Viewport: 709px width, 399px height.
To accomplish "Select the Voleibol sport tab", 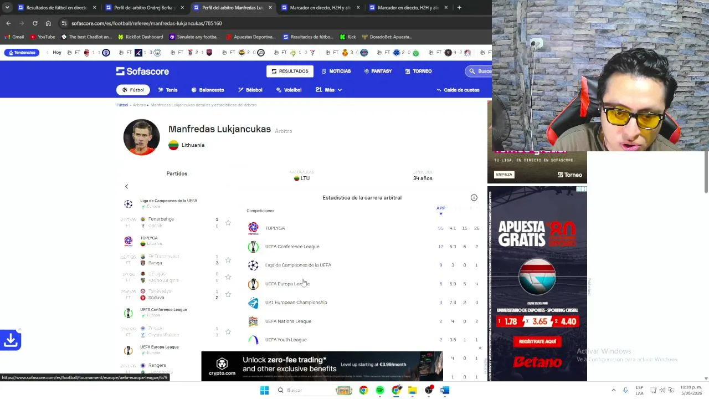I will click(x=289, y=90).
